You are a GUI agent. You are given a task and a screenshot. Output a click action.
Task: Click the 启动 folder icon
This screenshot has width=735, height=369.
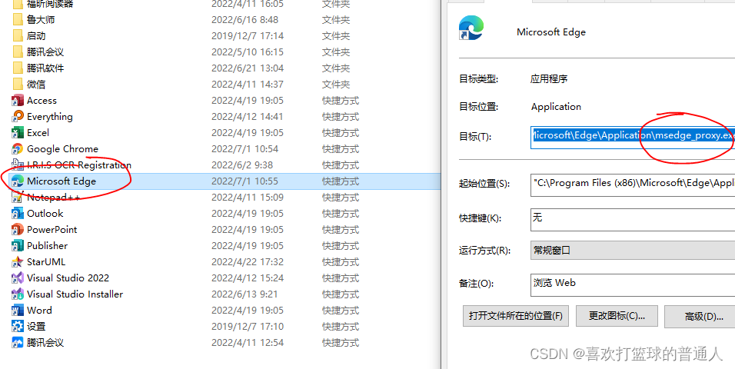coord(18,35)
